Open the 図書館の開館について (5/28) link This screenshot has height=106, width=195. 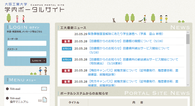click(x=125, y=41)
